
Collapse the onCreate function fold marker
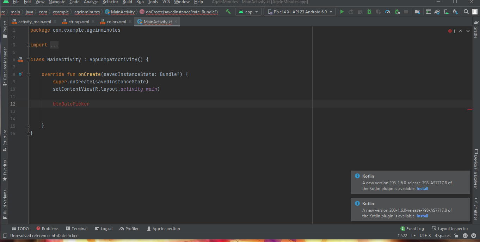click(28, 75)
